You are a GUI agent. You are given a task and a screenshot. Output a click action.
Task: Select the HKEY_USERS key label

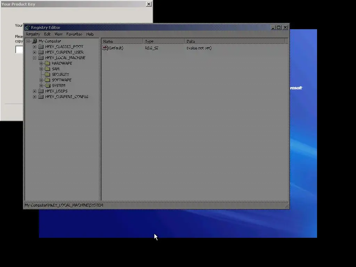(x=56, y=91)
